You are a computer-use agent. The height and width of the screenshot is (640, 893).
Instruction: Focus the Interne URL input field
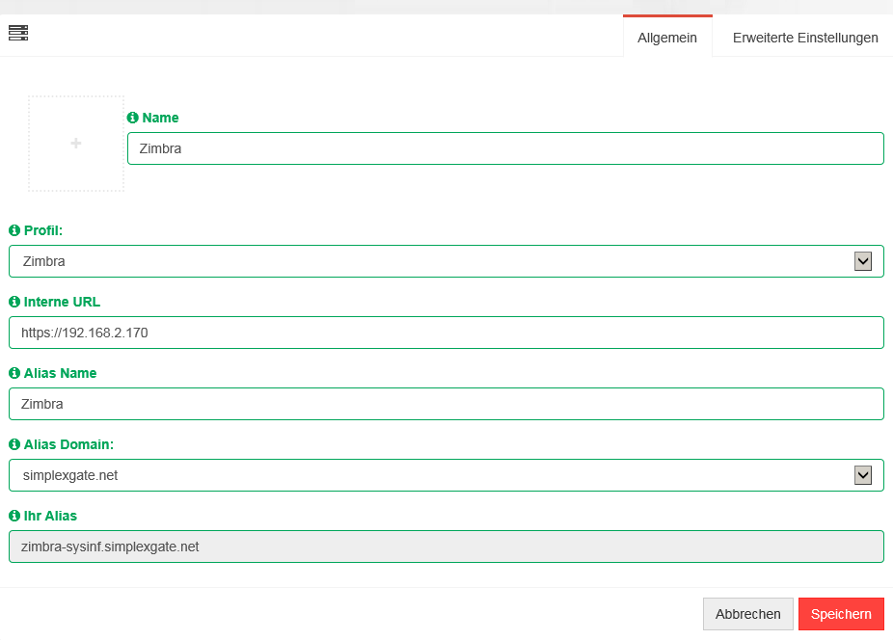pyautogui.click(x=446, y=333)
